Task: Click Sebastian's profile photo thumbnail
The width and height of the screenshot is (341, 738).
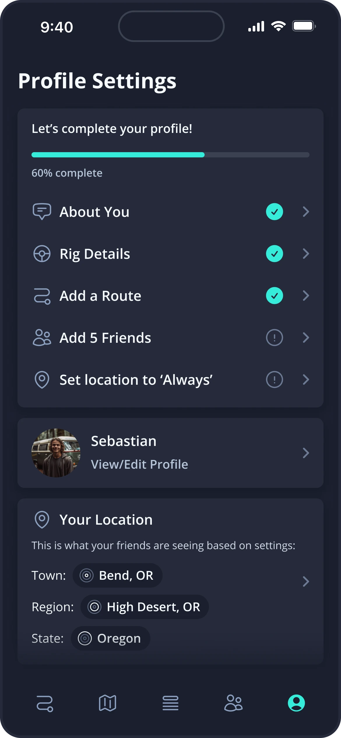Action: 56,453
